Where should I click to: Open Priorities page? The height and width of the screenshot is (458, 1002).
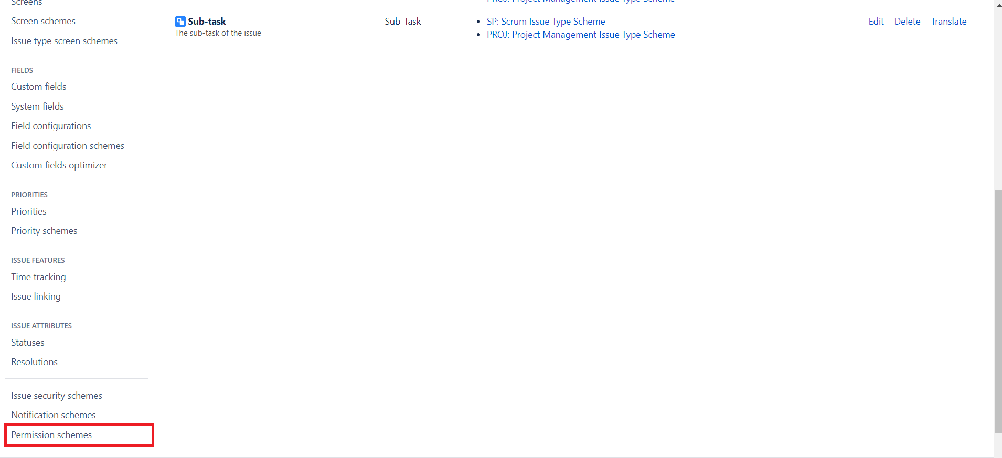point(29,211)
